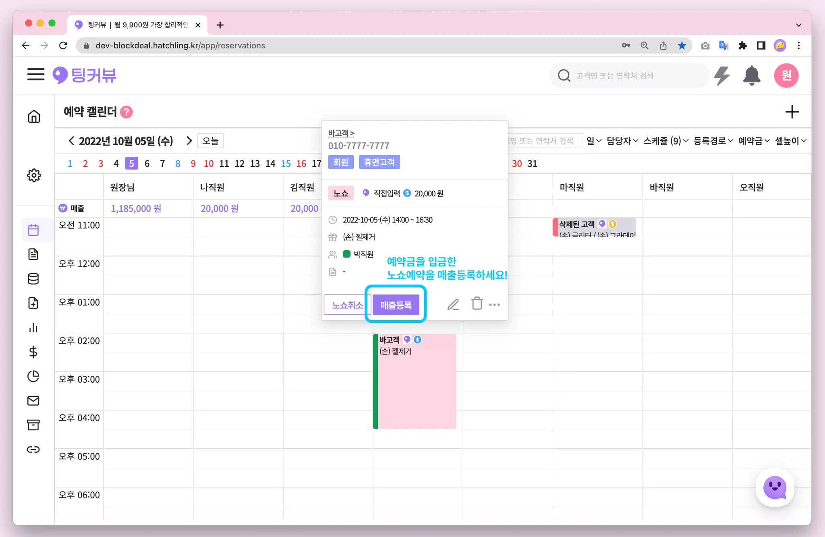Click the mail envelope sidebar icon
Screen dimensions: 825x537
tap(33, 400)
